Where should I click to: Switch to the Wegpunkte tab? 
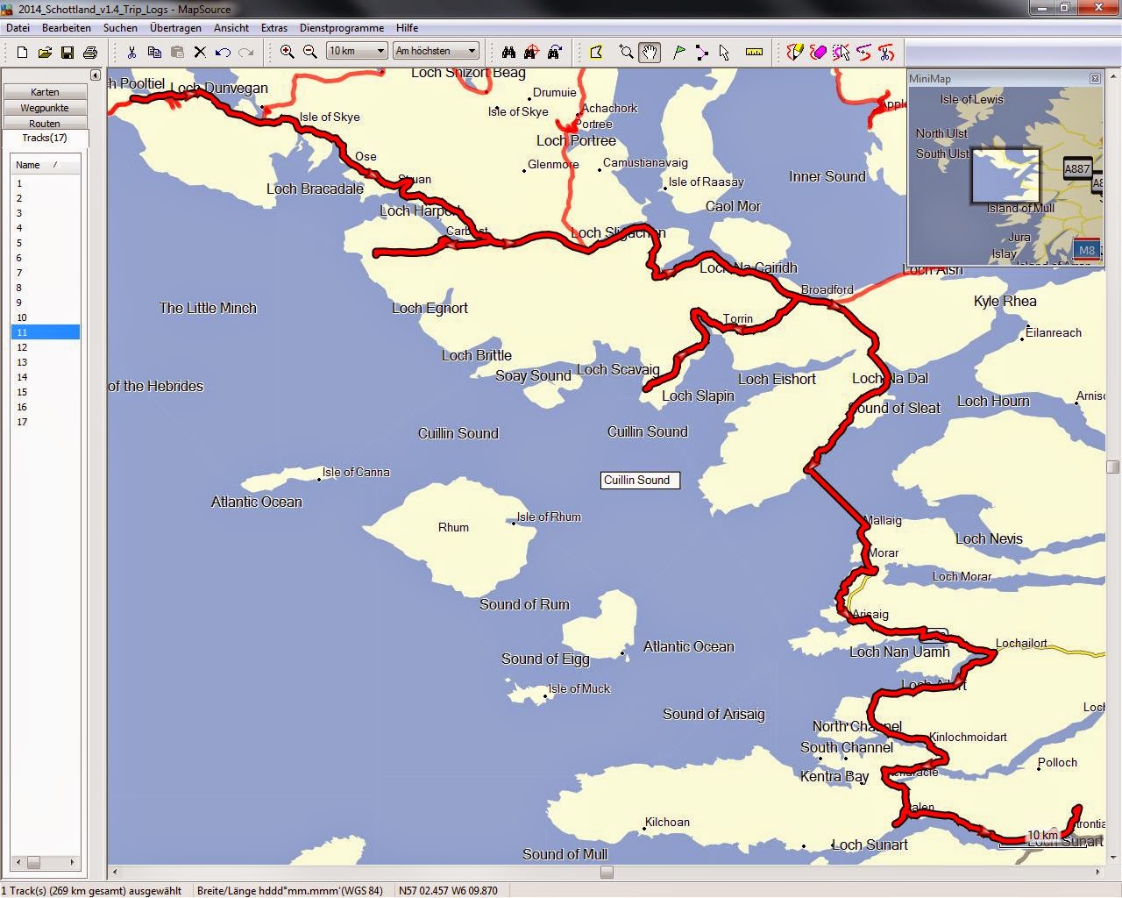click(x=45, y=108)
